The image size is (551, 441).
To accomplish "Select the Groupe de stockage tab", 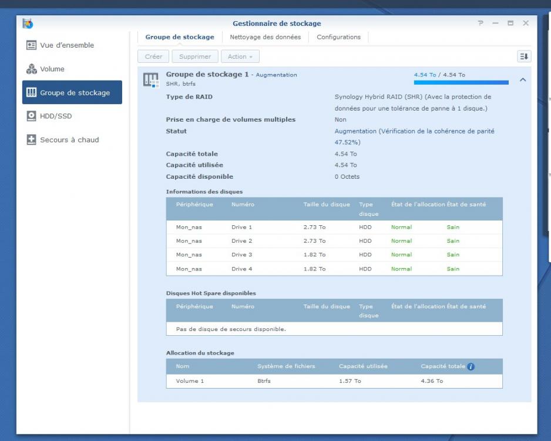I will point(180,37).
